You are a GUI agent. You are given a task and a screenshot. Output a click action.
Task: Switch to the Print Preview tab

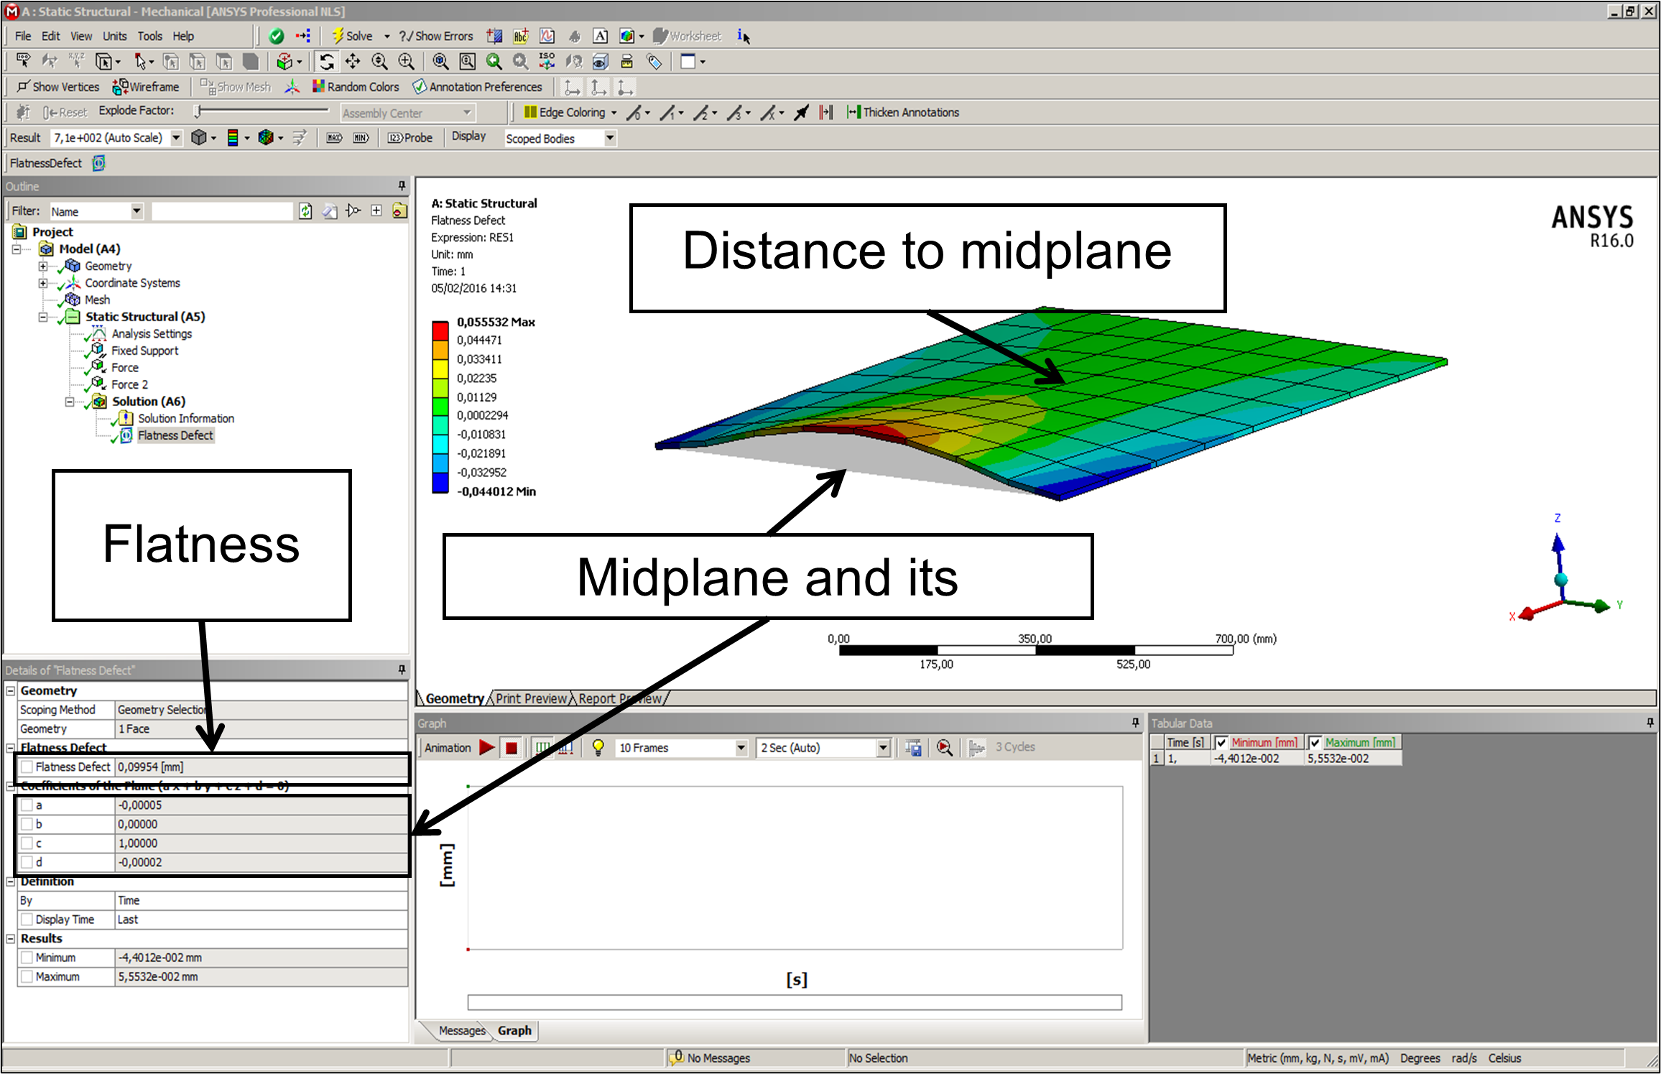pyautogui.click(x=531, y=698)
